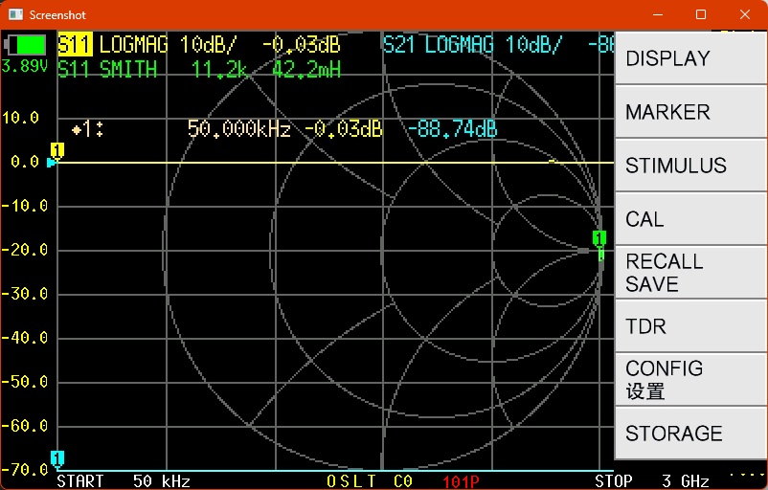768x490 pixels.
Task: Select the green S11 SMITH trace label
Action: click(x=107, y=69)
